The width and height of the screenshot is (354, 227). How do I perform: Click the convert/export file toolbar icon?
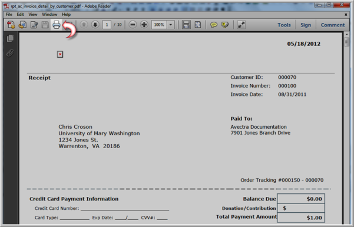[22, 25]
